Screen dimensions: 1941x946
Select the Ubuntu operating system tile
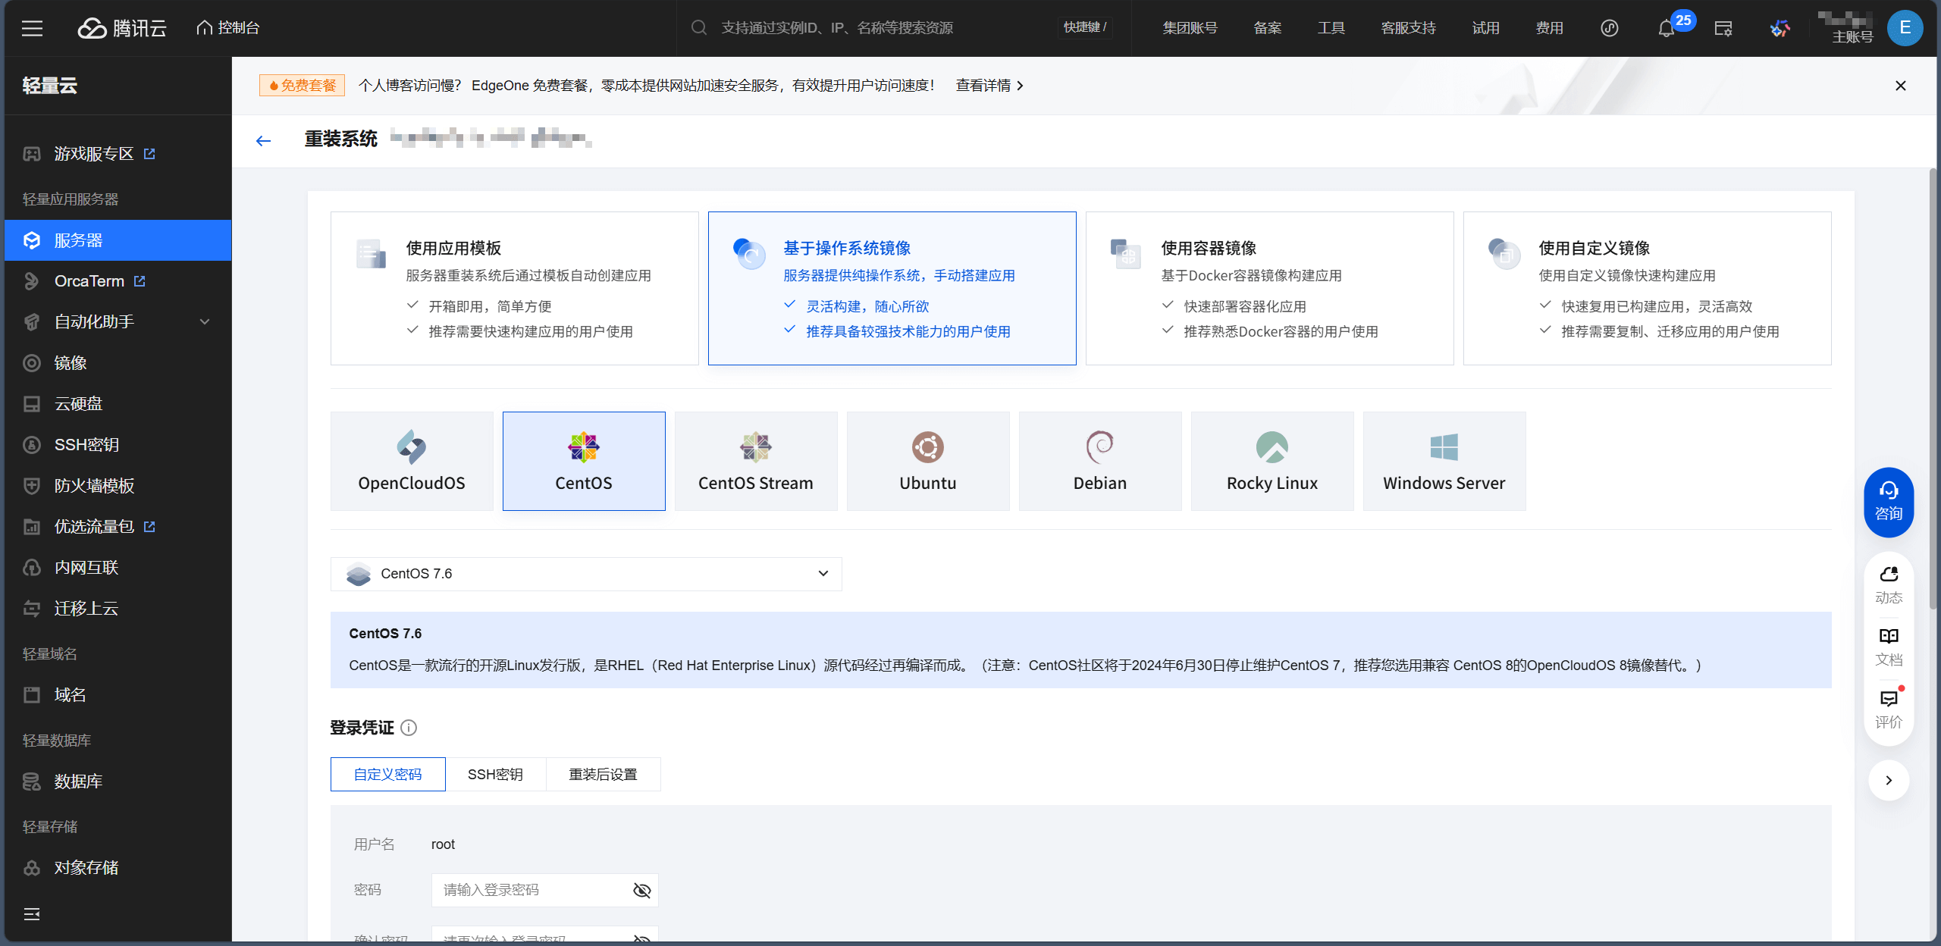[927, 461]
